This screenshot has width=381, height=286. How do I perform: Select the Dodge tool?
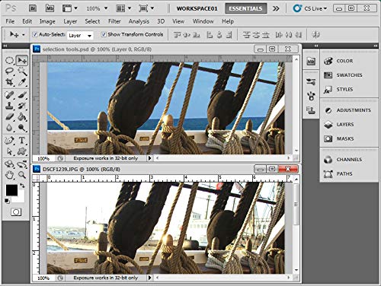[22, 128]
